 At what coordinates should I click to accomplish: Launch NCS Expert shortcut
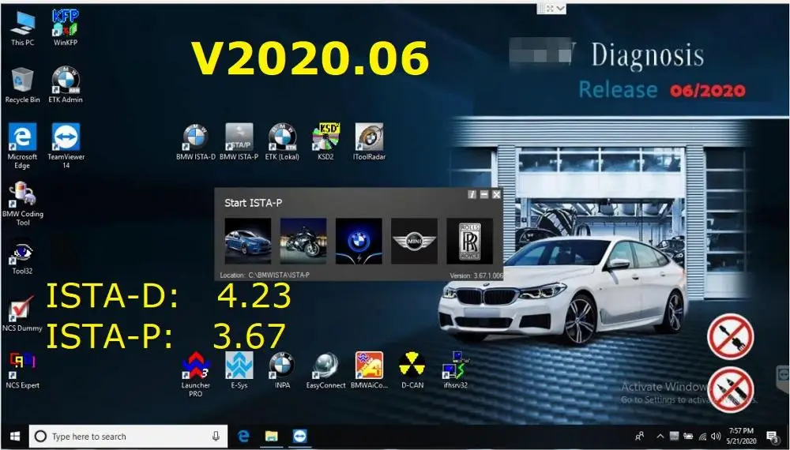(x=22, y=372)
